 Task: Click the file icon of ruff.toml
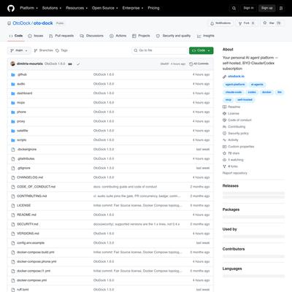click(13, 290)
